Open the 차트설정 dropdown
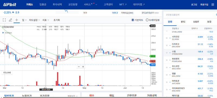 point(34,20)
